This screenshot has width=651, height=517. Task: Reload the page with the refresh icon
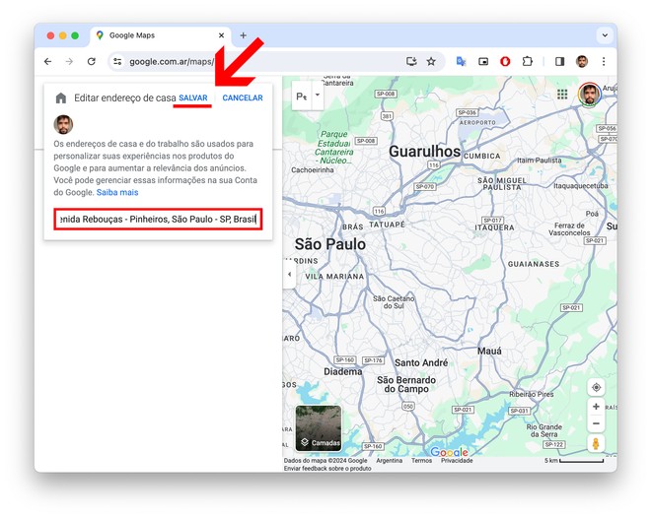tap(92, 61)
